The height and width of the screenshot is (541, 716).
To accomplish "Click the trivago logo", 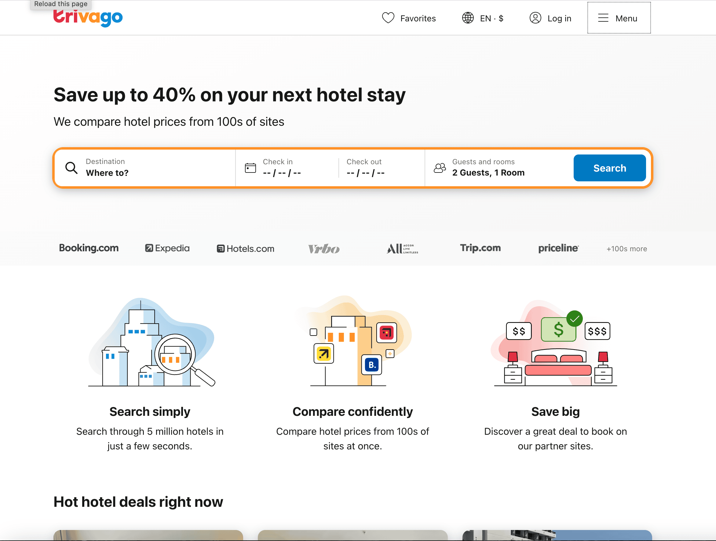I will pos(88,18).
